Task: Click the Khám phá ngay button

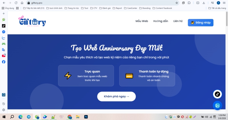Action: (x=117, y=96)
